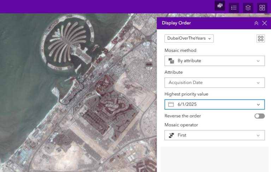Open the DubaiOverTheYears layer dropdown
The image size is (271, 172).
tap(189, 38)
